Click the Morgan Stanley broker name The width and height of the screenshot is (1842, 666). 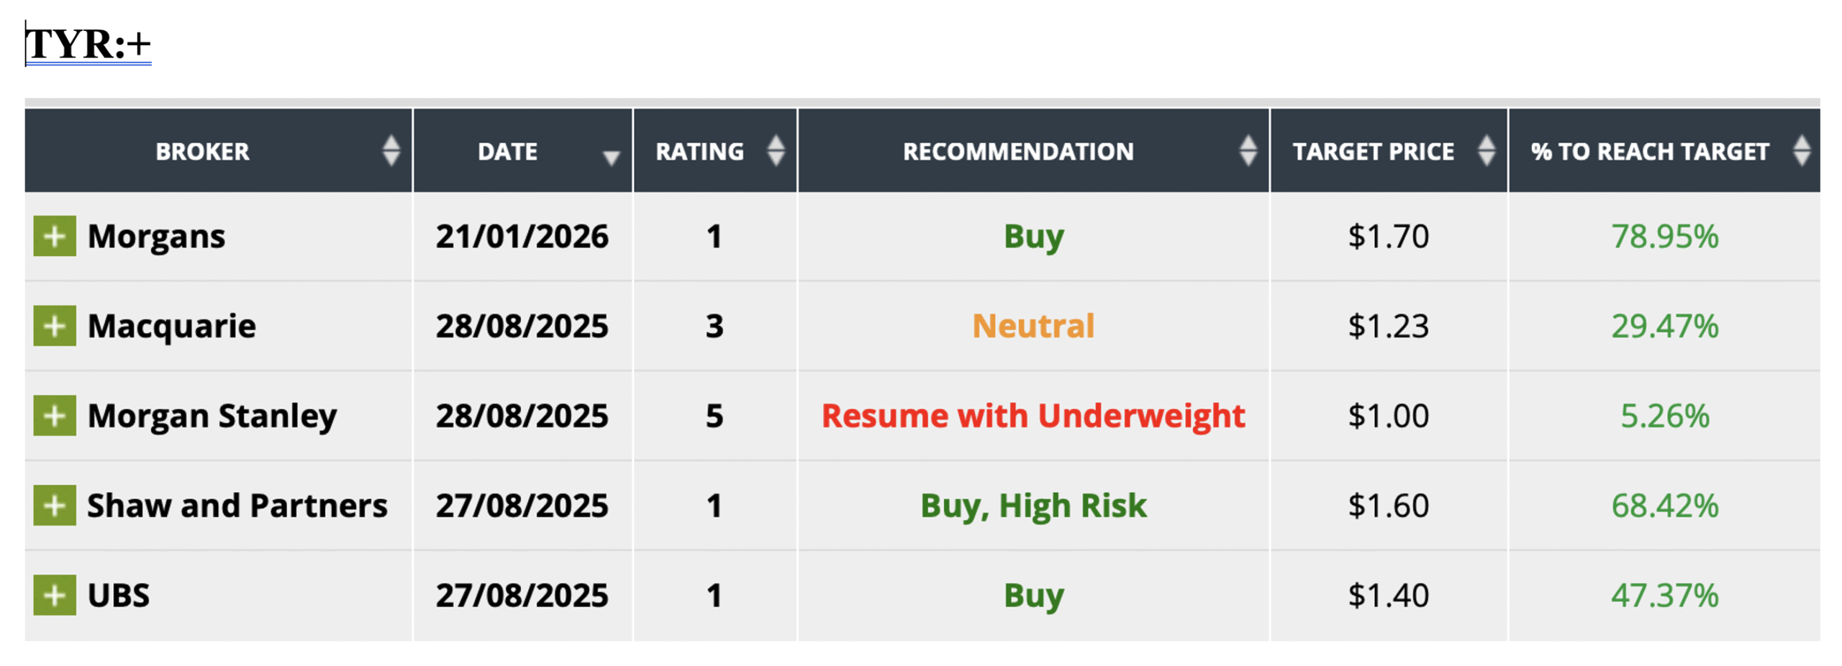click(212, 416)
